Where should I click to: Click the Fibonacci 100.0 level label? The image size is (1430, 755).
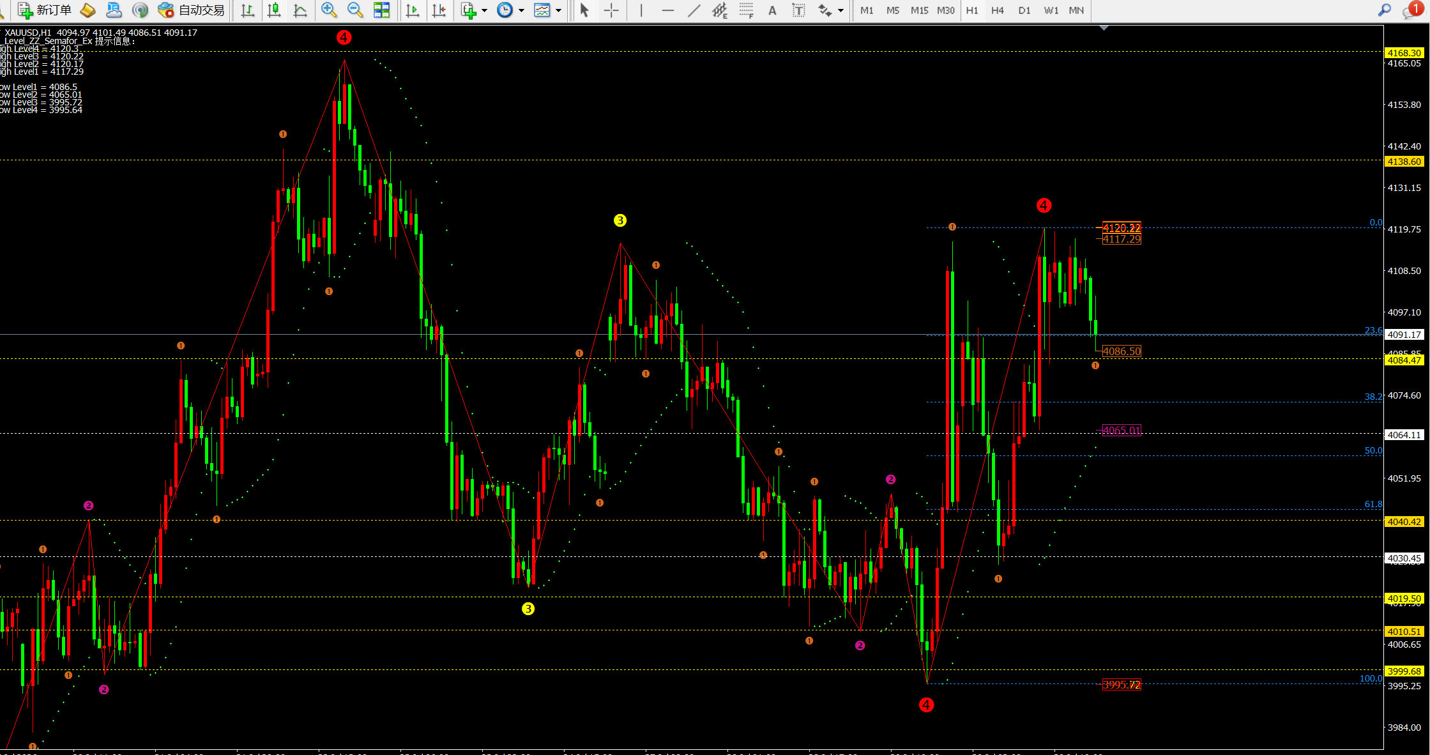(1371, 678)
